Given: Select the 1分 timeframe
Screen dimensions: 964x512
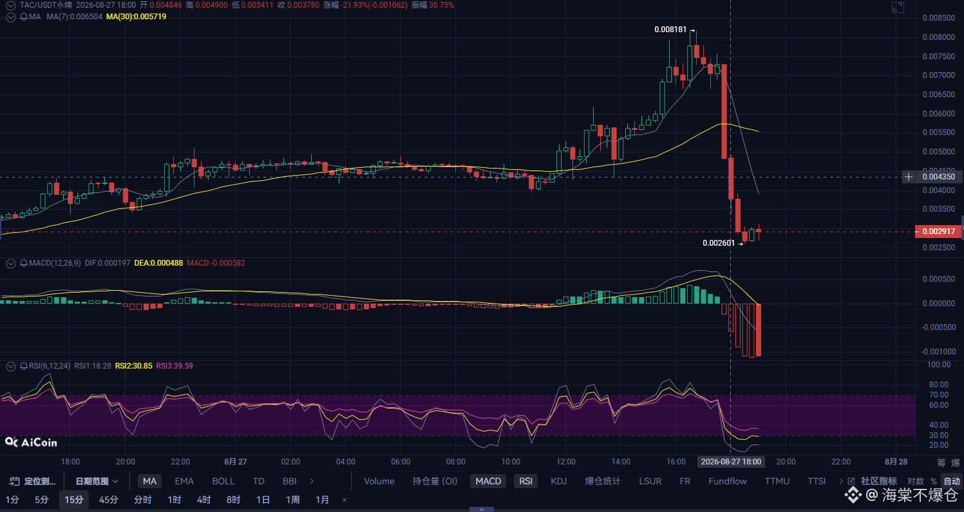Looking at the screenshot, I should pyautogui.click(x=12, y=500).
